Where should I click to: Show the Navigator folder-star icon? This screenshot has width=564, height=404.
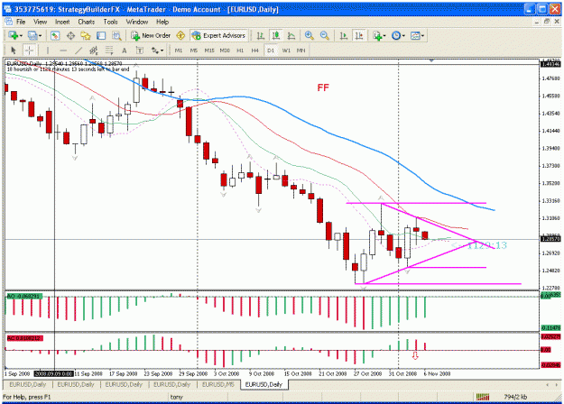pos(86,35)
